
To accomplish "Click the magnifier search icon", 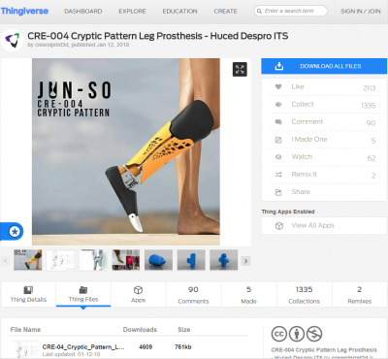I will click(259, 12).
